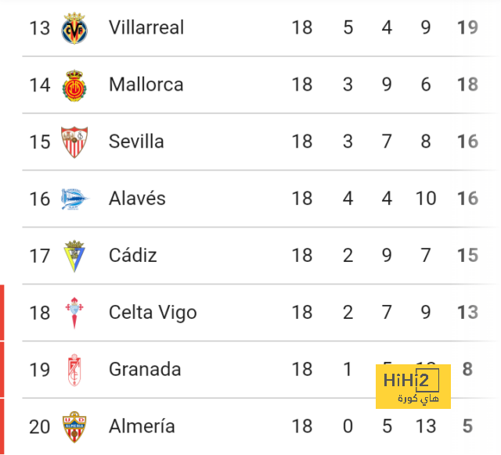The image size is (501, 455).
Task: Click the Cádiz club crest
Action: click(x=74, y=256)
